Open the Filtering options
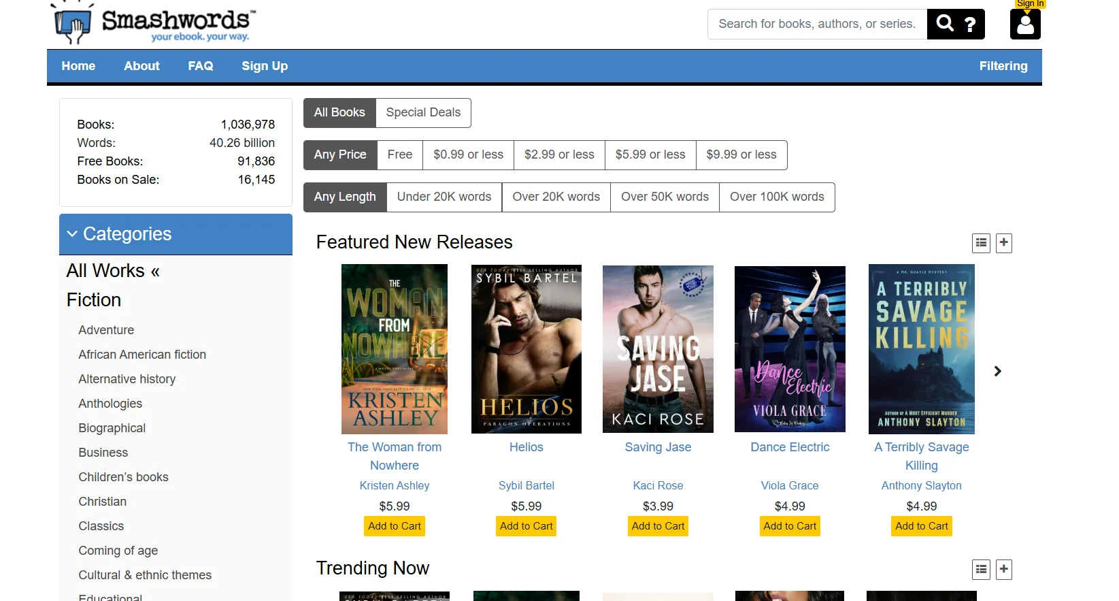Viewport: 1119px width, 601px height. coord(1003,66)
